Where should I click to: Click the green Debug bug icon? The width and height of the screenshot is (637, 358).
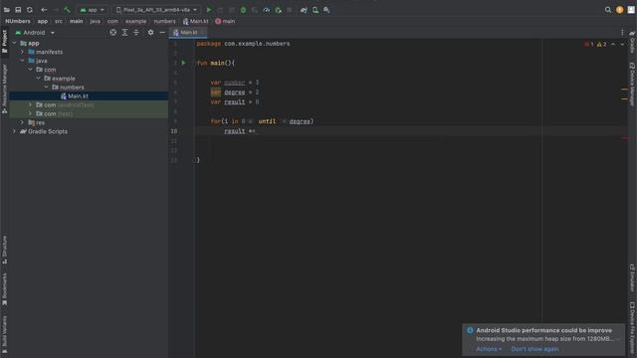[x=243, y=10]
